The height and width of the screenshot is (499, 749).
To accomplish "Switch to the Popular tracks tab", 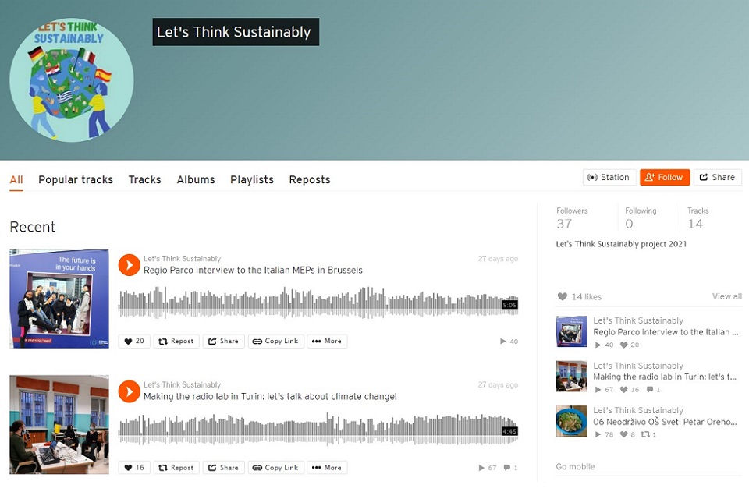I will [x=76, y=179].
